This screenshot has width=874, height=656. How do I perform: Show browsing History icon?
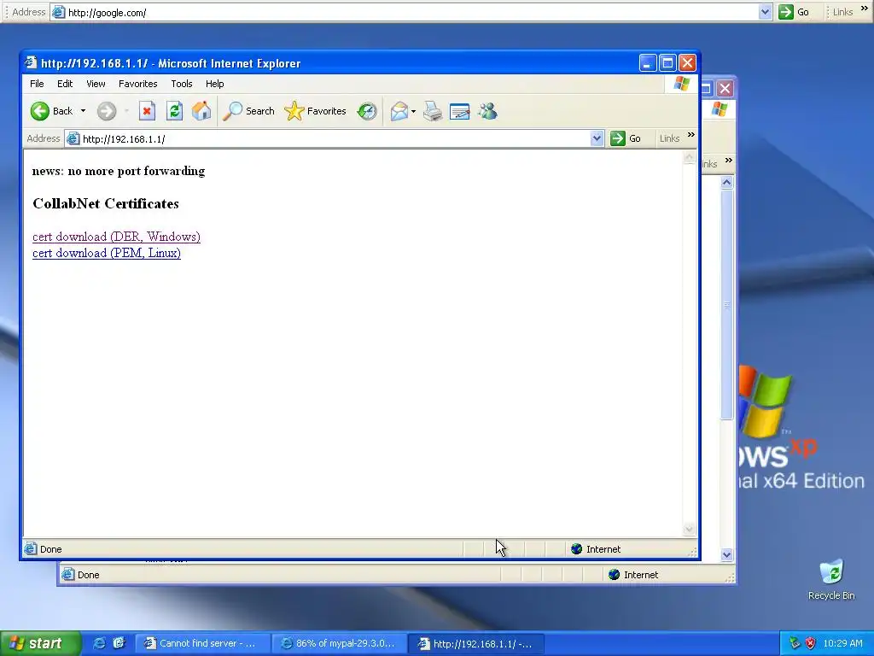(x=367, y=111)
